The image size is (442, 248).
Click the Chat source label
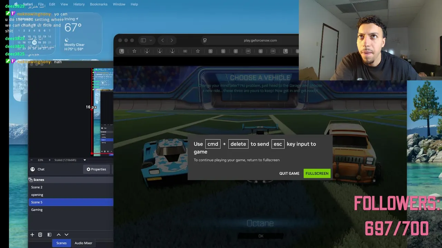click(41, 169)
